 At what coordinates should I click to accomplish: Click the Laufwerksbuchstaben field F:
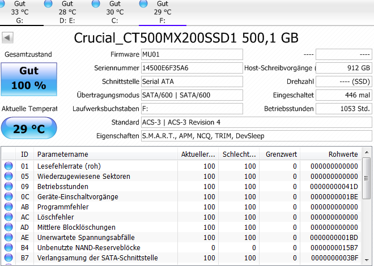pos(192,109)
